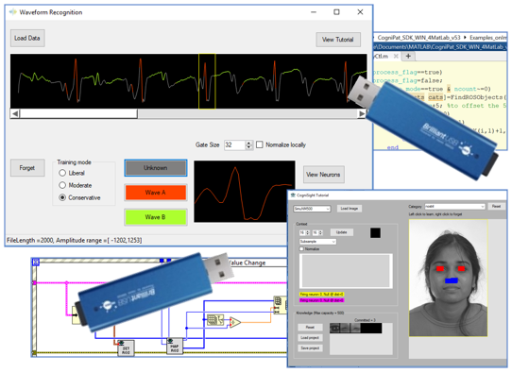Screen dimensions: 512x373
Task: Select the orange Wave A category
Action: (156, 193)
